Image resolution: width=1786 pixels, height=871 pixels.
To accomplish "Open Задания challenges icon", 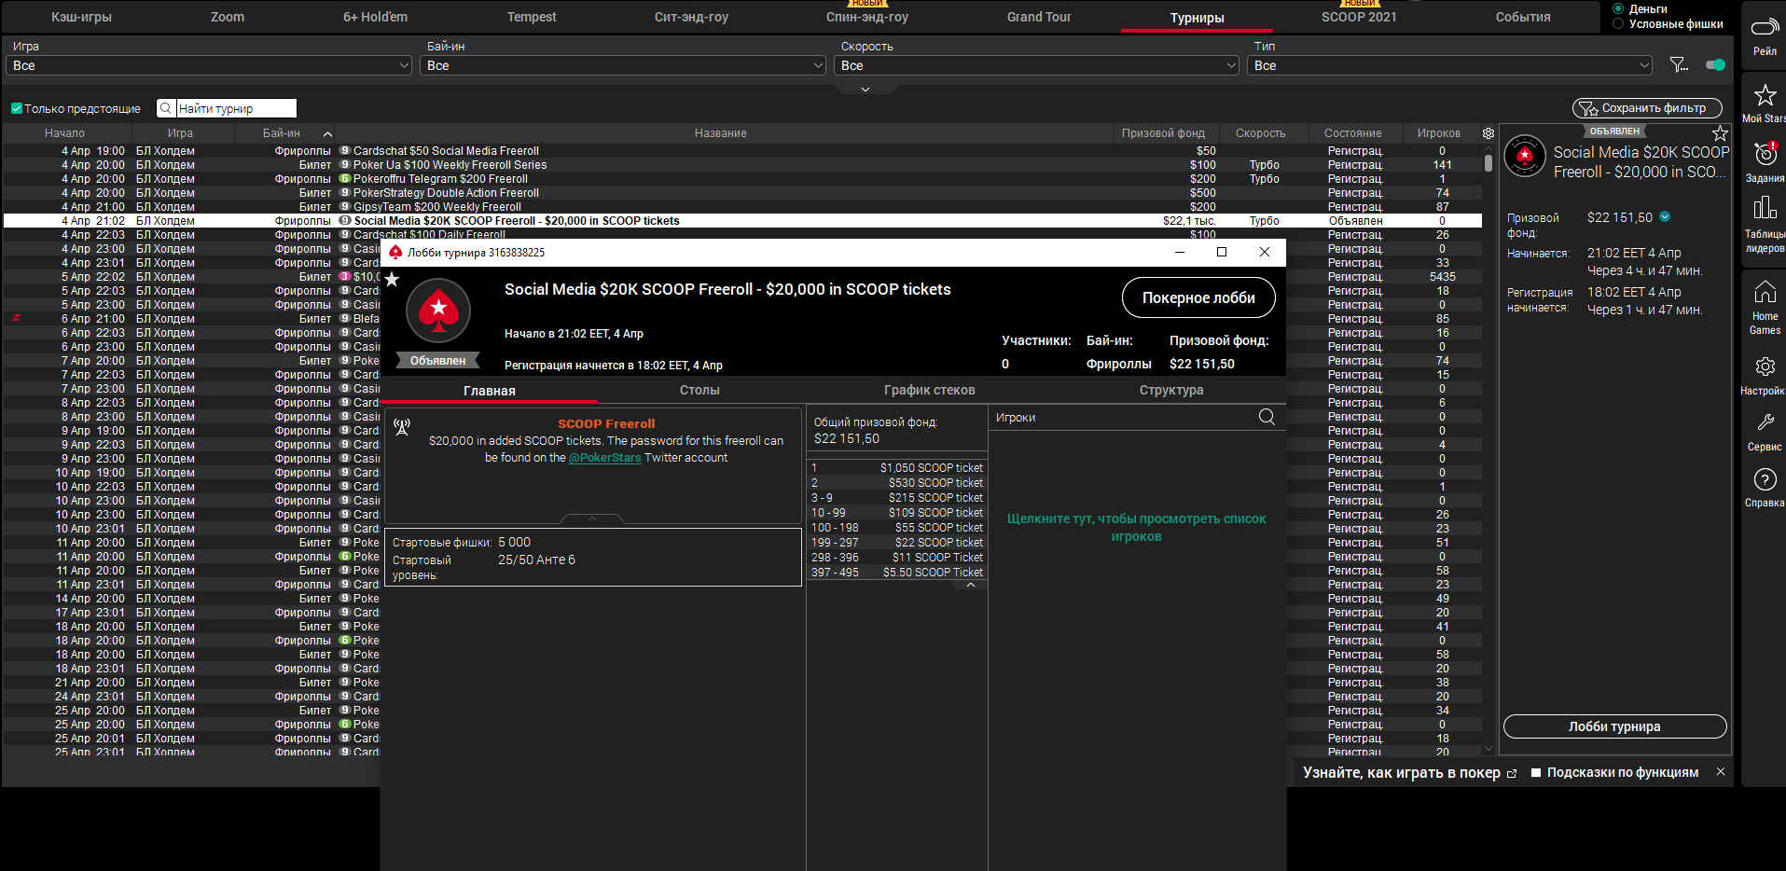I will tap(1765, 154).
